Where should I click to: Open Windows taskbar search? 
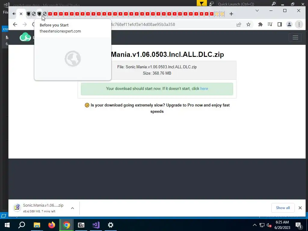pyautogui.click(x=22, y=225)
